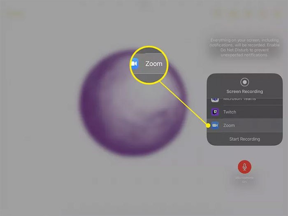The width and height of the screenshot is (288, 216).
Task: Click the Screen Recording title text
Action: point(245,91)
